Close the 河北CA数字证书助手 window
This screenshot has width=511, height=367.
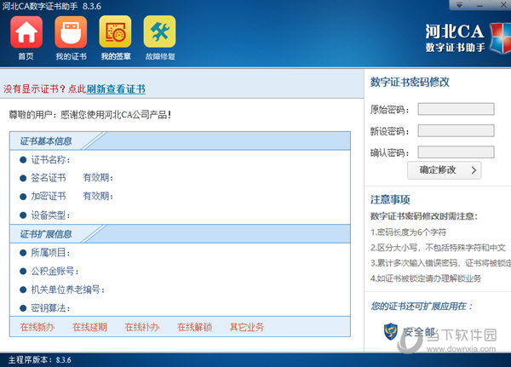(x=503, y=4)
